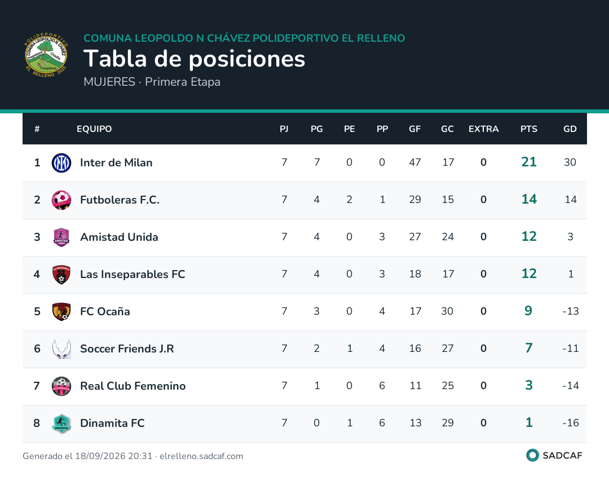Open the Amistad Unida purple badge
609x485 pixels.
point(61,237)
